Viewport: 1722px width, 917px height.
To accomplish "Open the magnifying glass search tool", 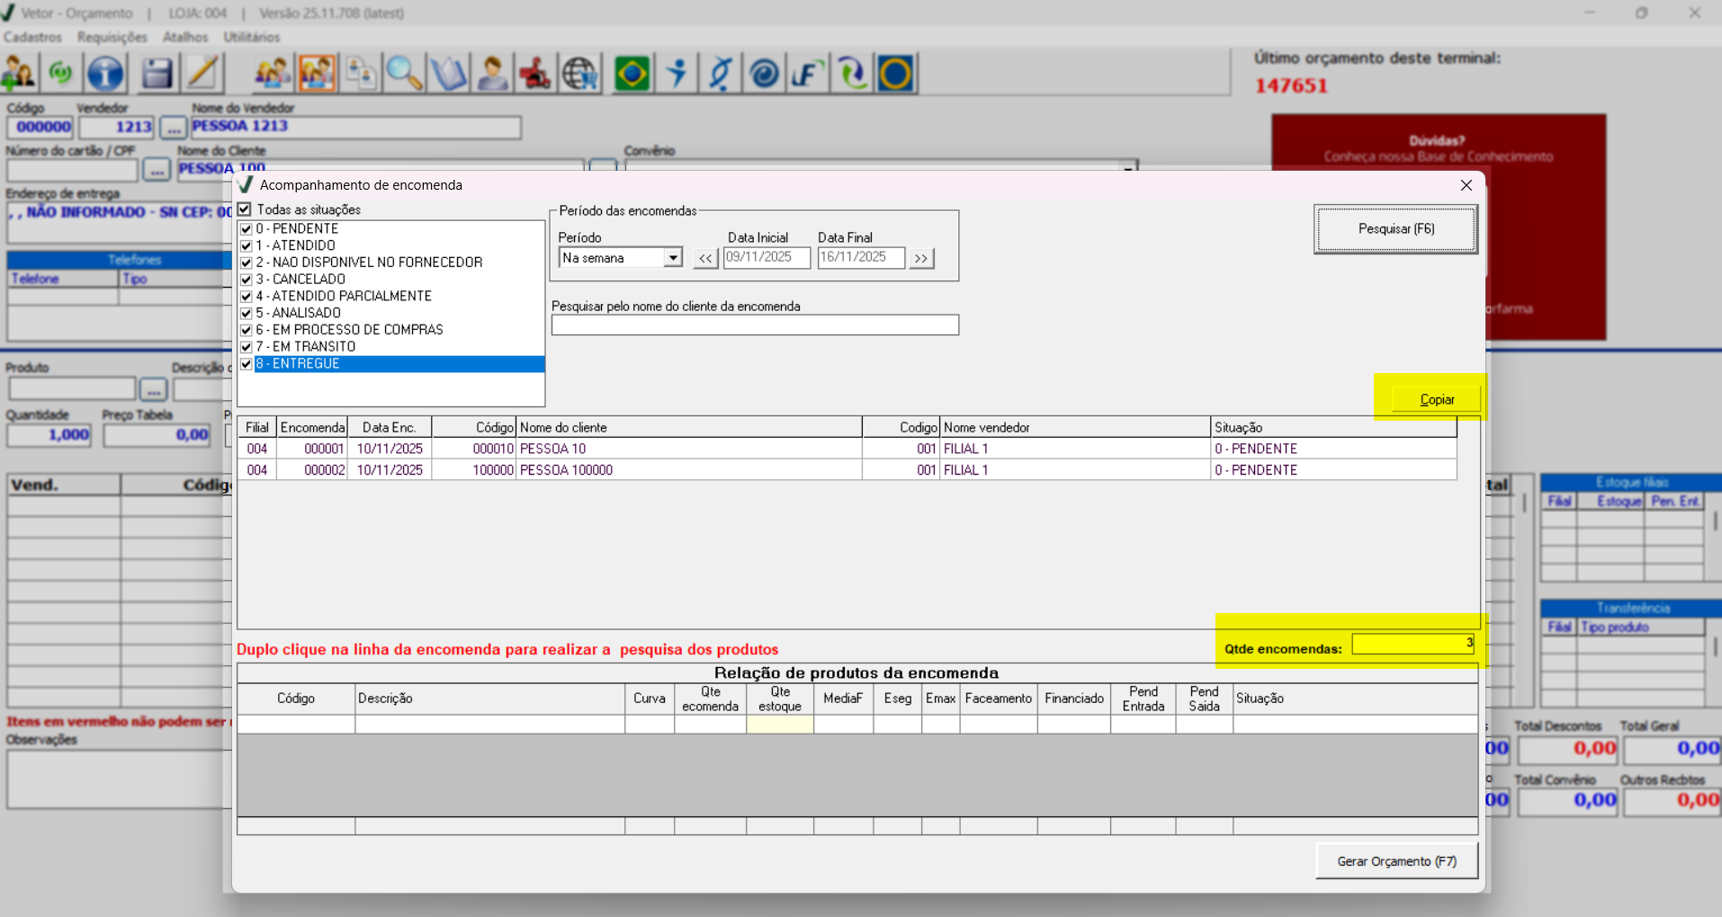I will (404, 74).
